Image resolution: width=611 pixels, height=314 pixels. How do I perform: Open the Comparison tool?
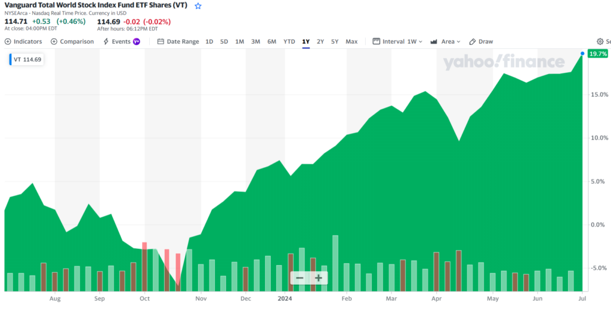pos(72,42)
